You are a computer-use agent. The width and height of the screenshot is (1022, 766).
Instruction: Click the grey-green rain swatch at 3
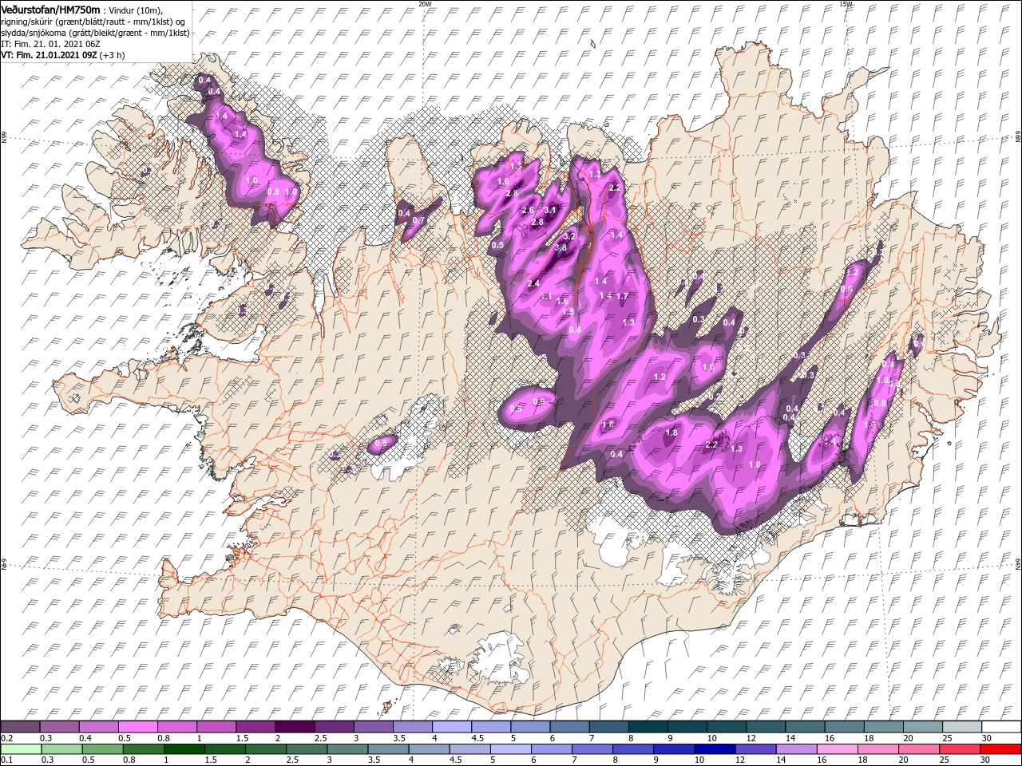347,749
